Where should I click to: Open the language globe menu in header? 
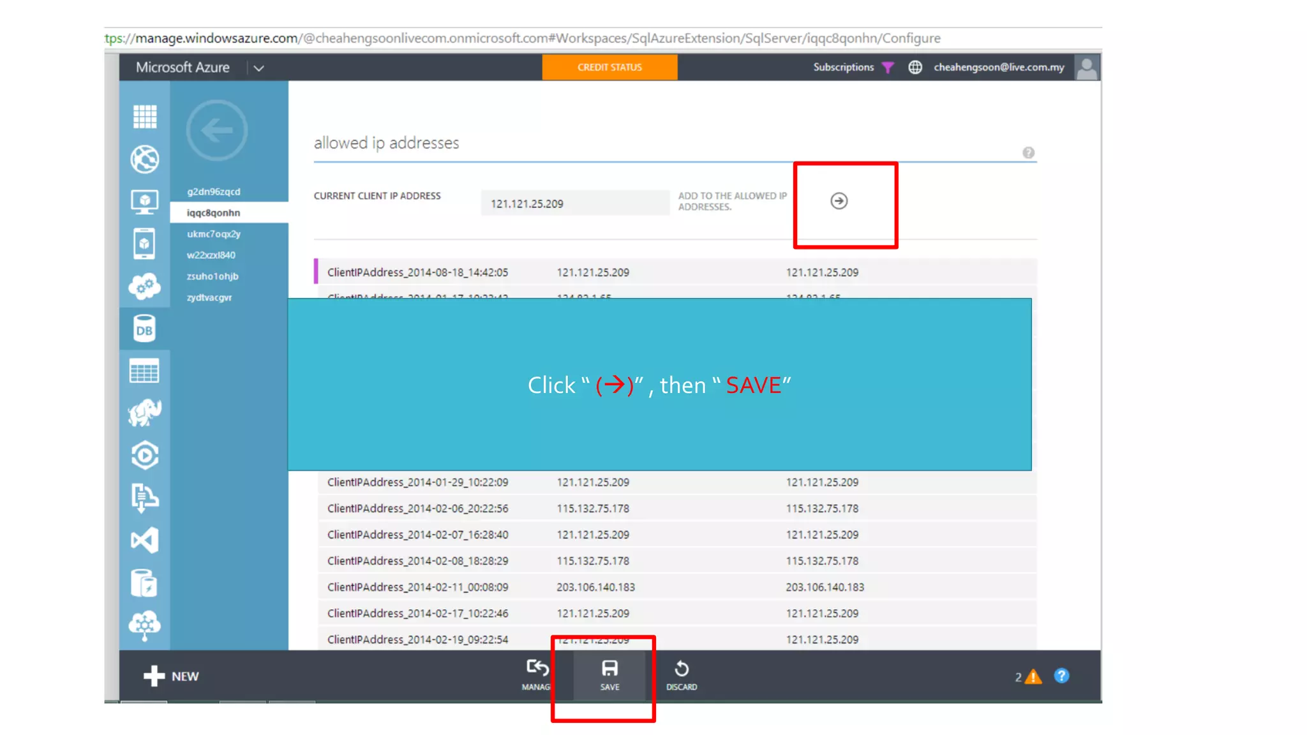point(915,67)
